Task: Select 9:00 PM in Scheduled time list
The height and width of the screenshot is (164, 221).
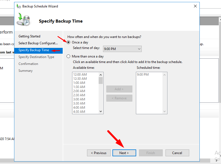Action: (143, 75)
